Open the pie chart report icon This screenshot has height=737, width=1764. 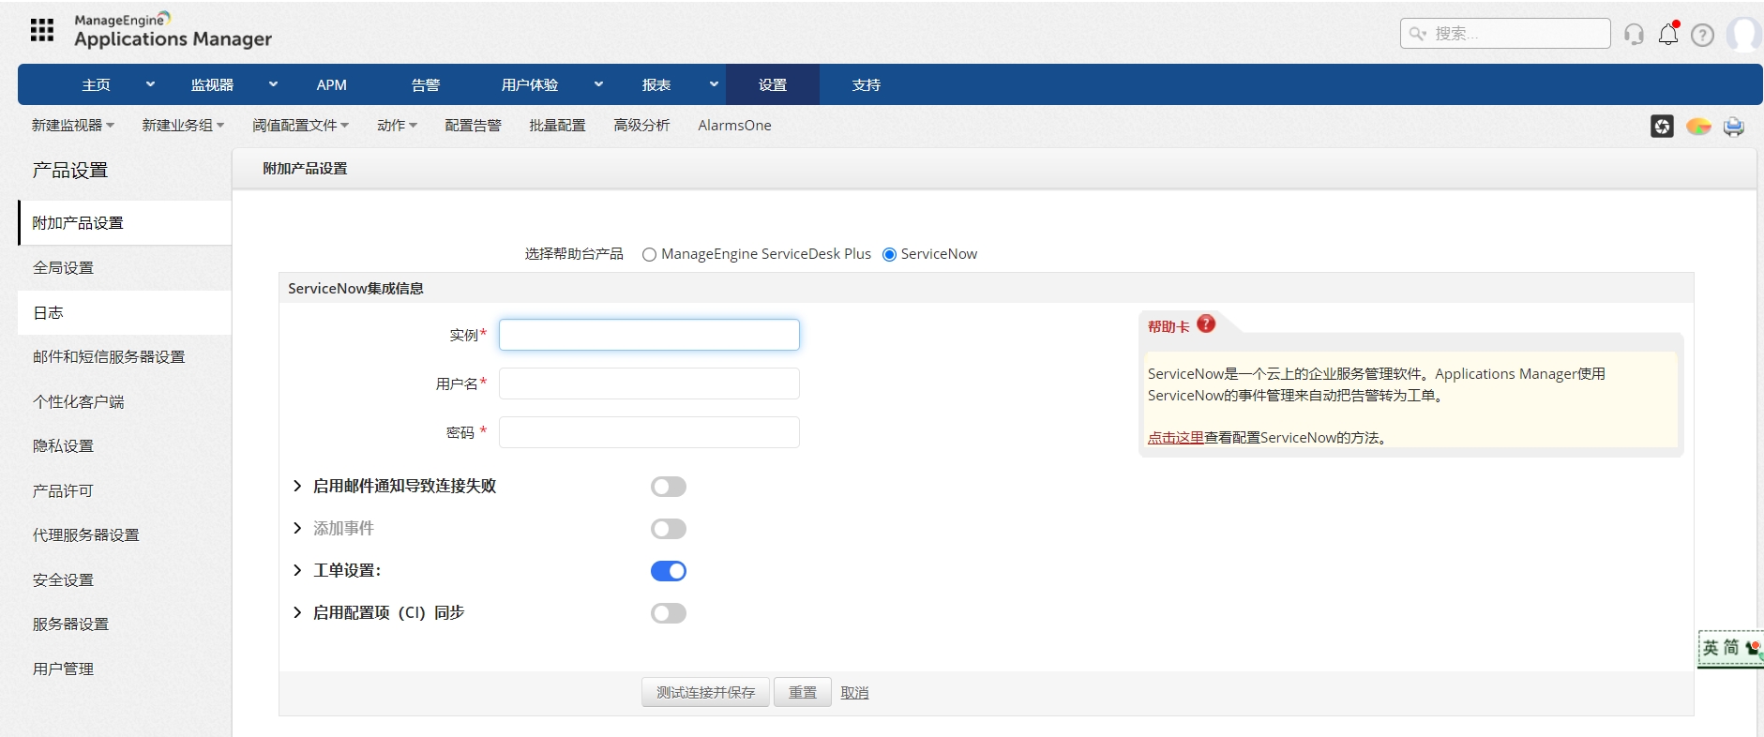point(1698,126)
